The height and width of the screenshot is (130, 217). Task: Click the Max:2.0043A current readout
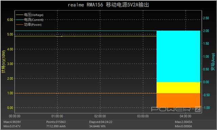coord(183,122)
